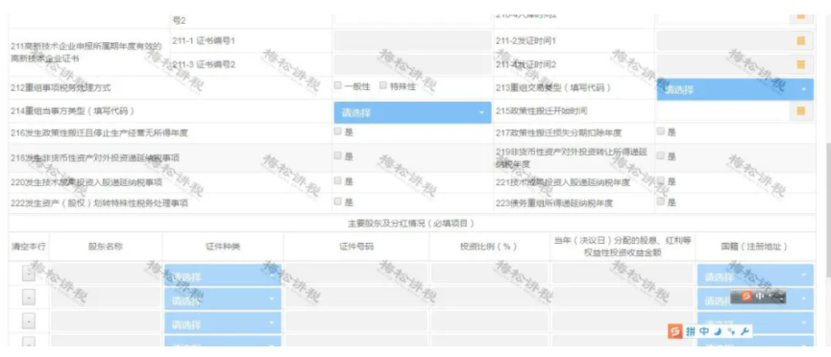The image size is (831, 357).
Task: Click the 投资比例（%）column header
Action: click(x=489, y=247)
